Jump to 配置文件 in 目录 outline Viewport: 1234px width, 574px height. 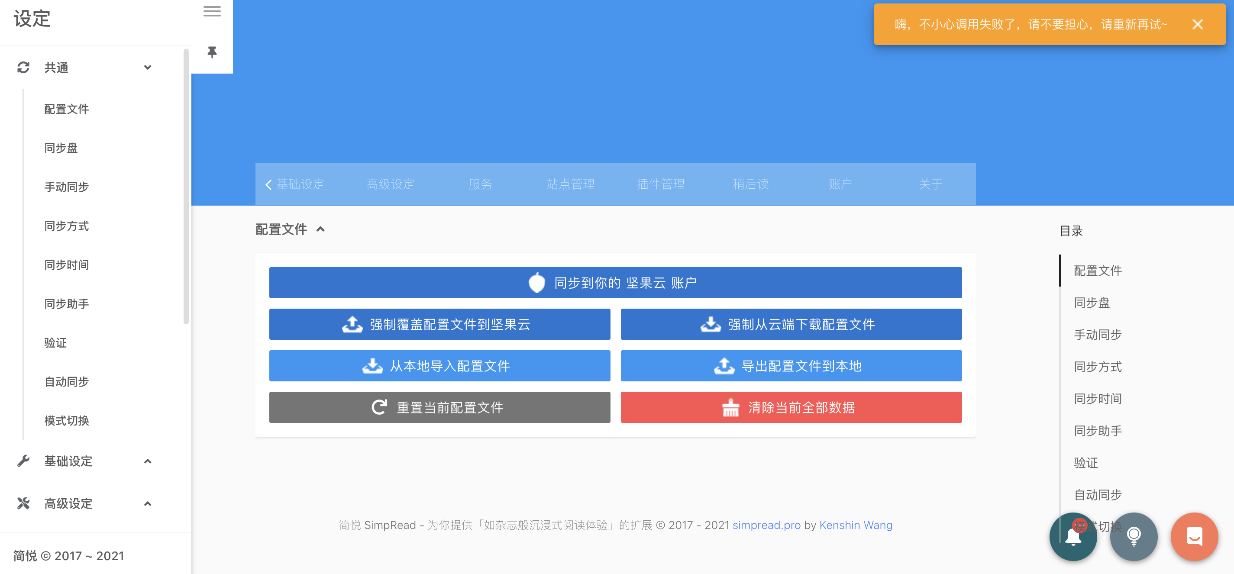[x=1098, y=271]
